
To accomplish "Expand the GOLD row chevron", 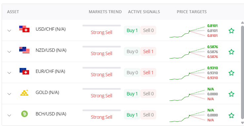I will pos(9,94).
